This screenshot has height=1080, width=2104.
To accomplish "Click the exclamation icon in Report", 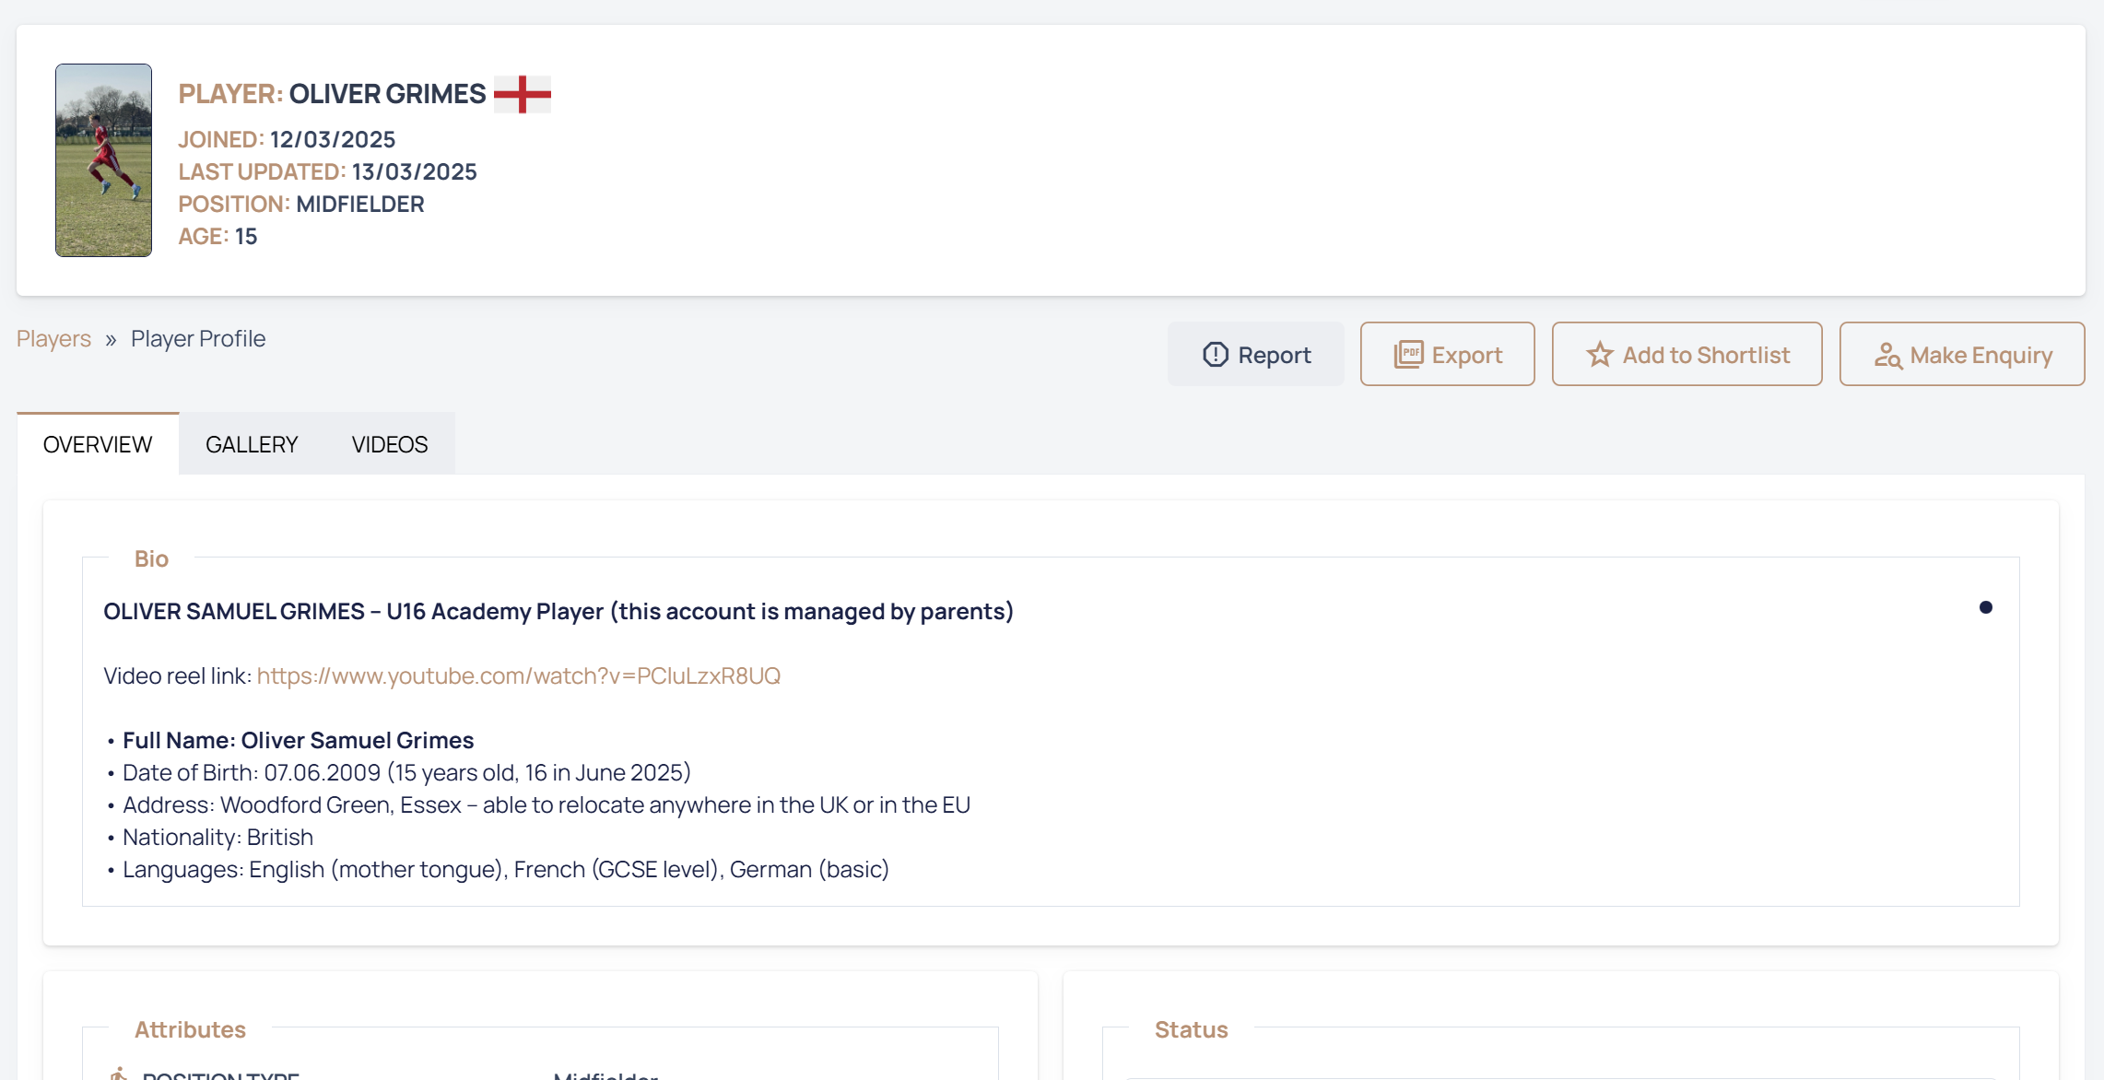I will (1216, 355).
